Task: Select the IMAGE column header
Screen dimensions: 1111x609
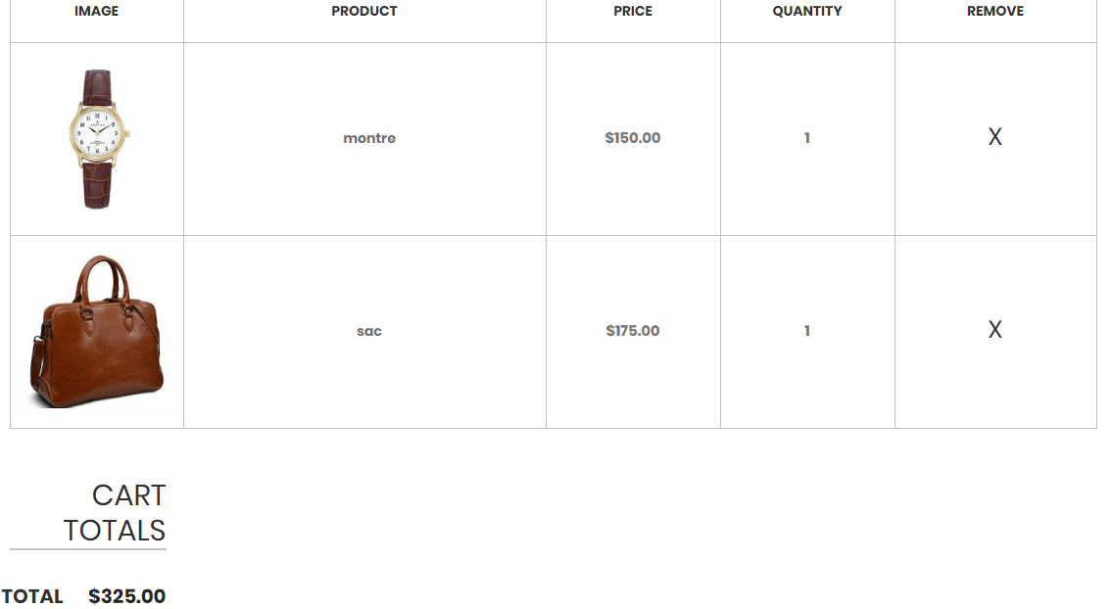Action: point(96,12)
